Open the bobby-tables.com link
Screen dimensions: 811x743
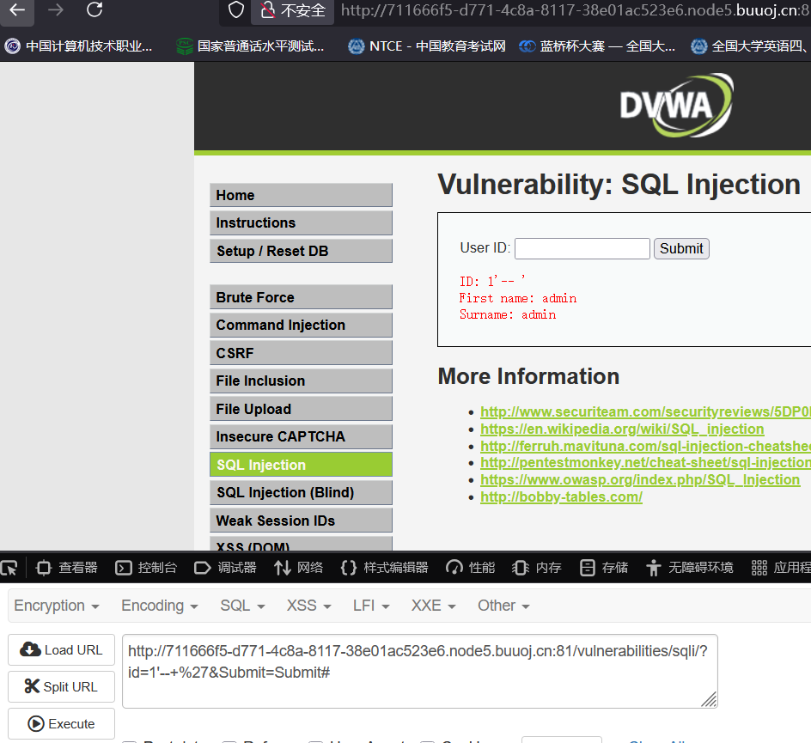[561, 496]
